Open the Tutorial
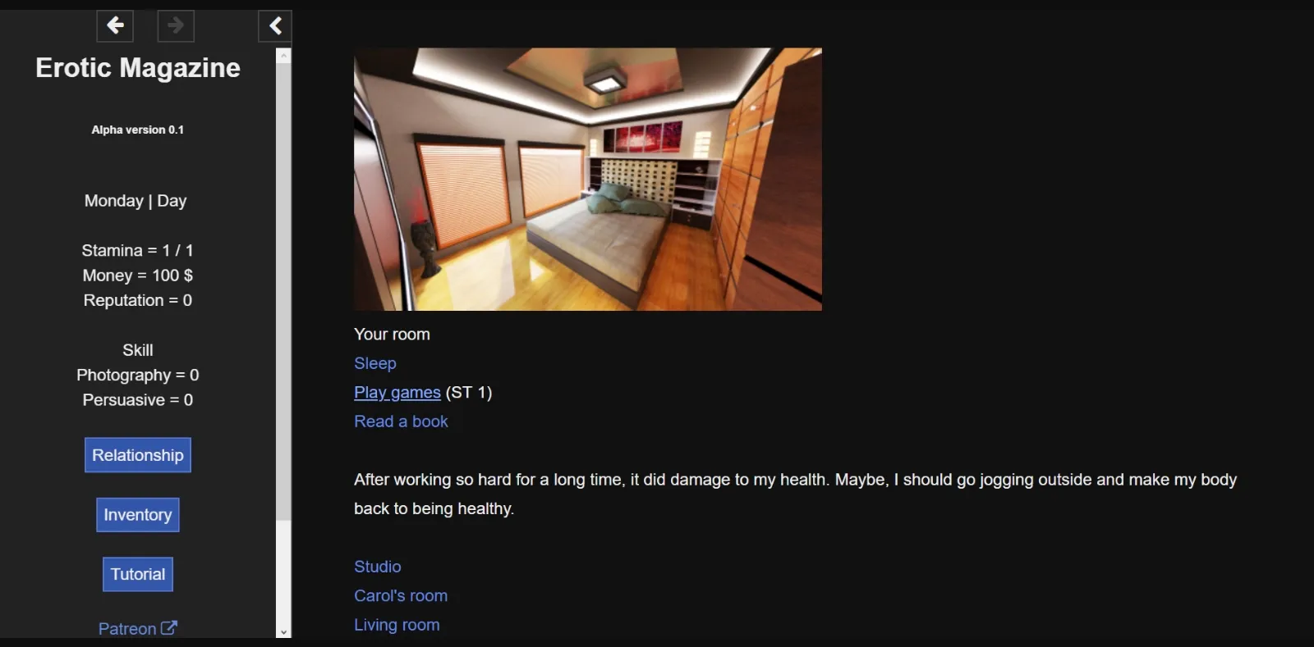Image resolution: width=1314 pixels, height=647 pixels. click(138, 574)
